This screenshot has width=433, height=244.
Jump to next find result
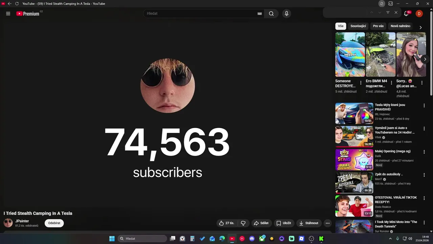point(380,13)
